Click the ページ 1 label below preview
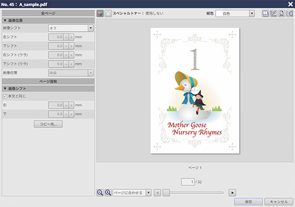 click(195, 168)
